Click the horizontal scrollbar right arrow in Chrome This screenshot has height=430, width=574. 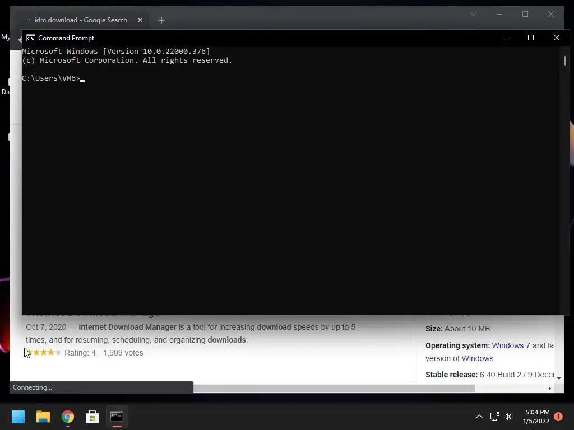tap(549, 389)
